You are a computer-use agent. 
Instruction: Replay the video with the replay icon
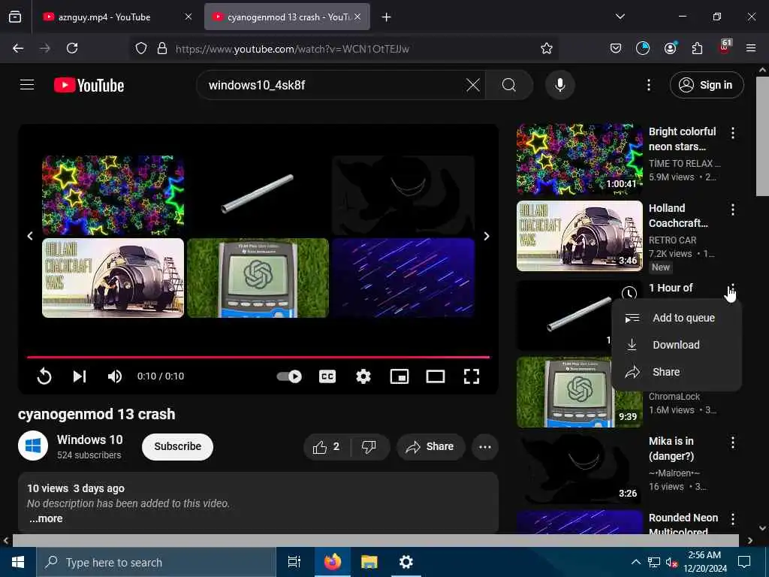tap(44, 376)
